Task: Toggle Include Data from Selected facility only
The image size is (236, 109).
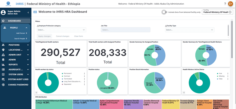Action: [x=164, y=12]
